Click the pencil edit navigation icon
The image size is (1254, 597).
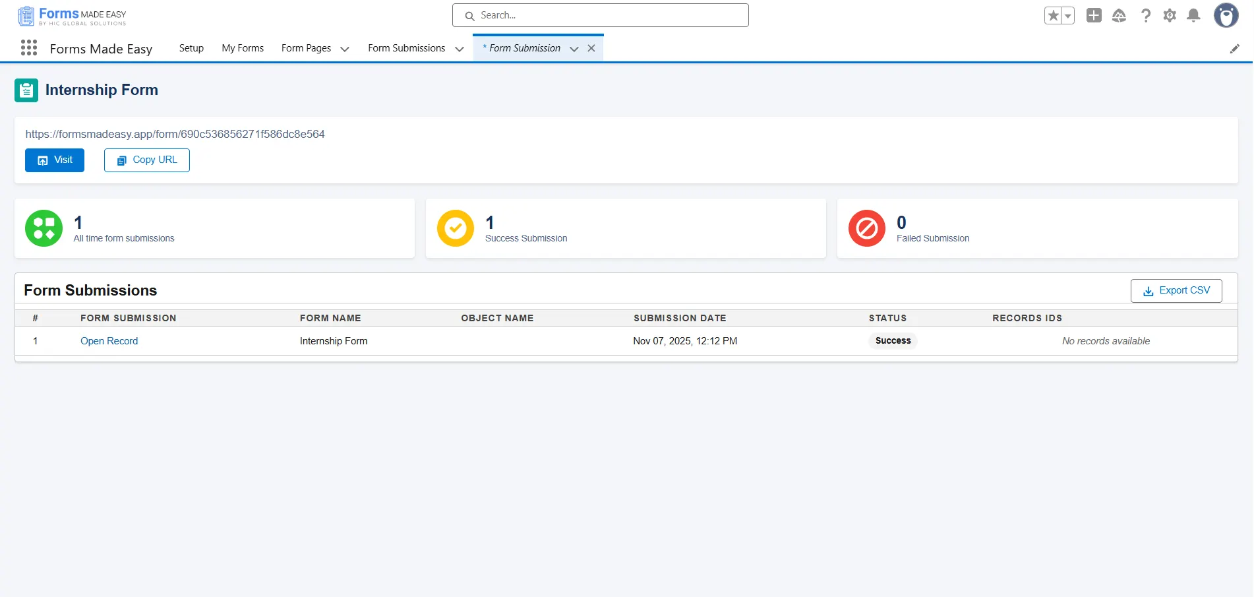[1234, 49]
